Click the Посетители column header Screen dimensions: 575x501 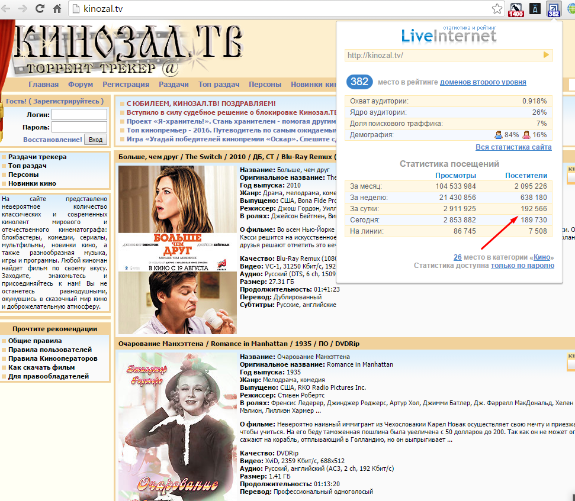point(526,176)
